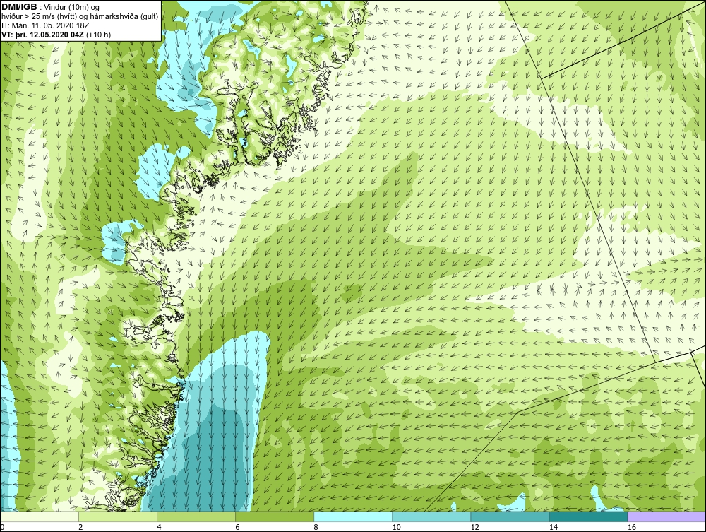706x532 pixels.
Task: Click the 6–8 m/s dark green legend swatch
Action: click(274, 516)
